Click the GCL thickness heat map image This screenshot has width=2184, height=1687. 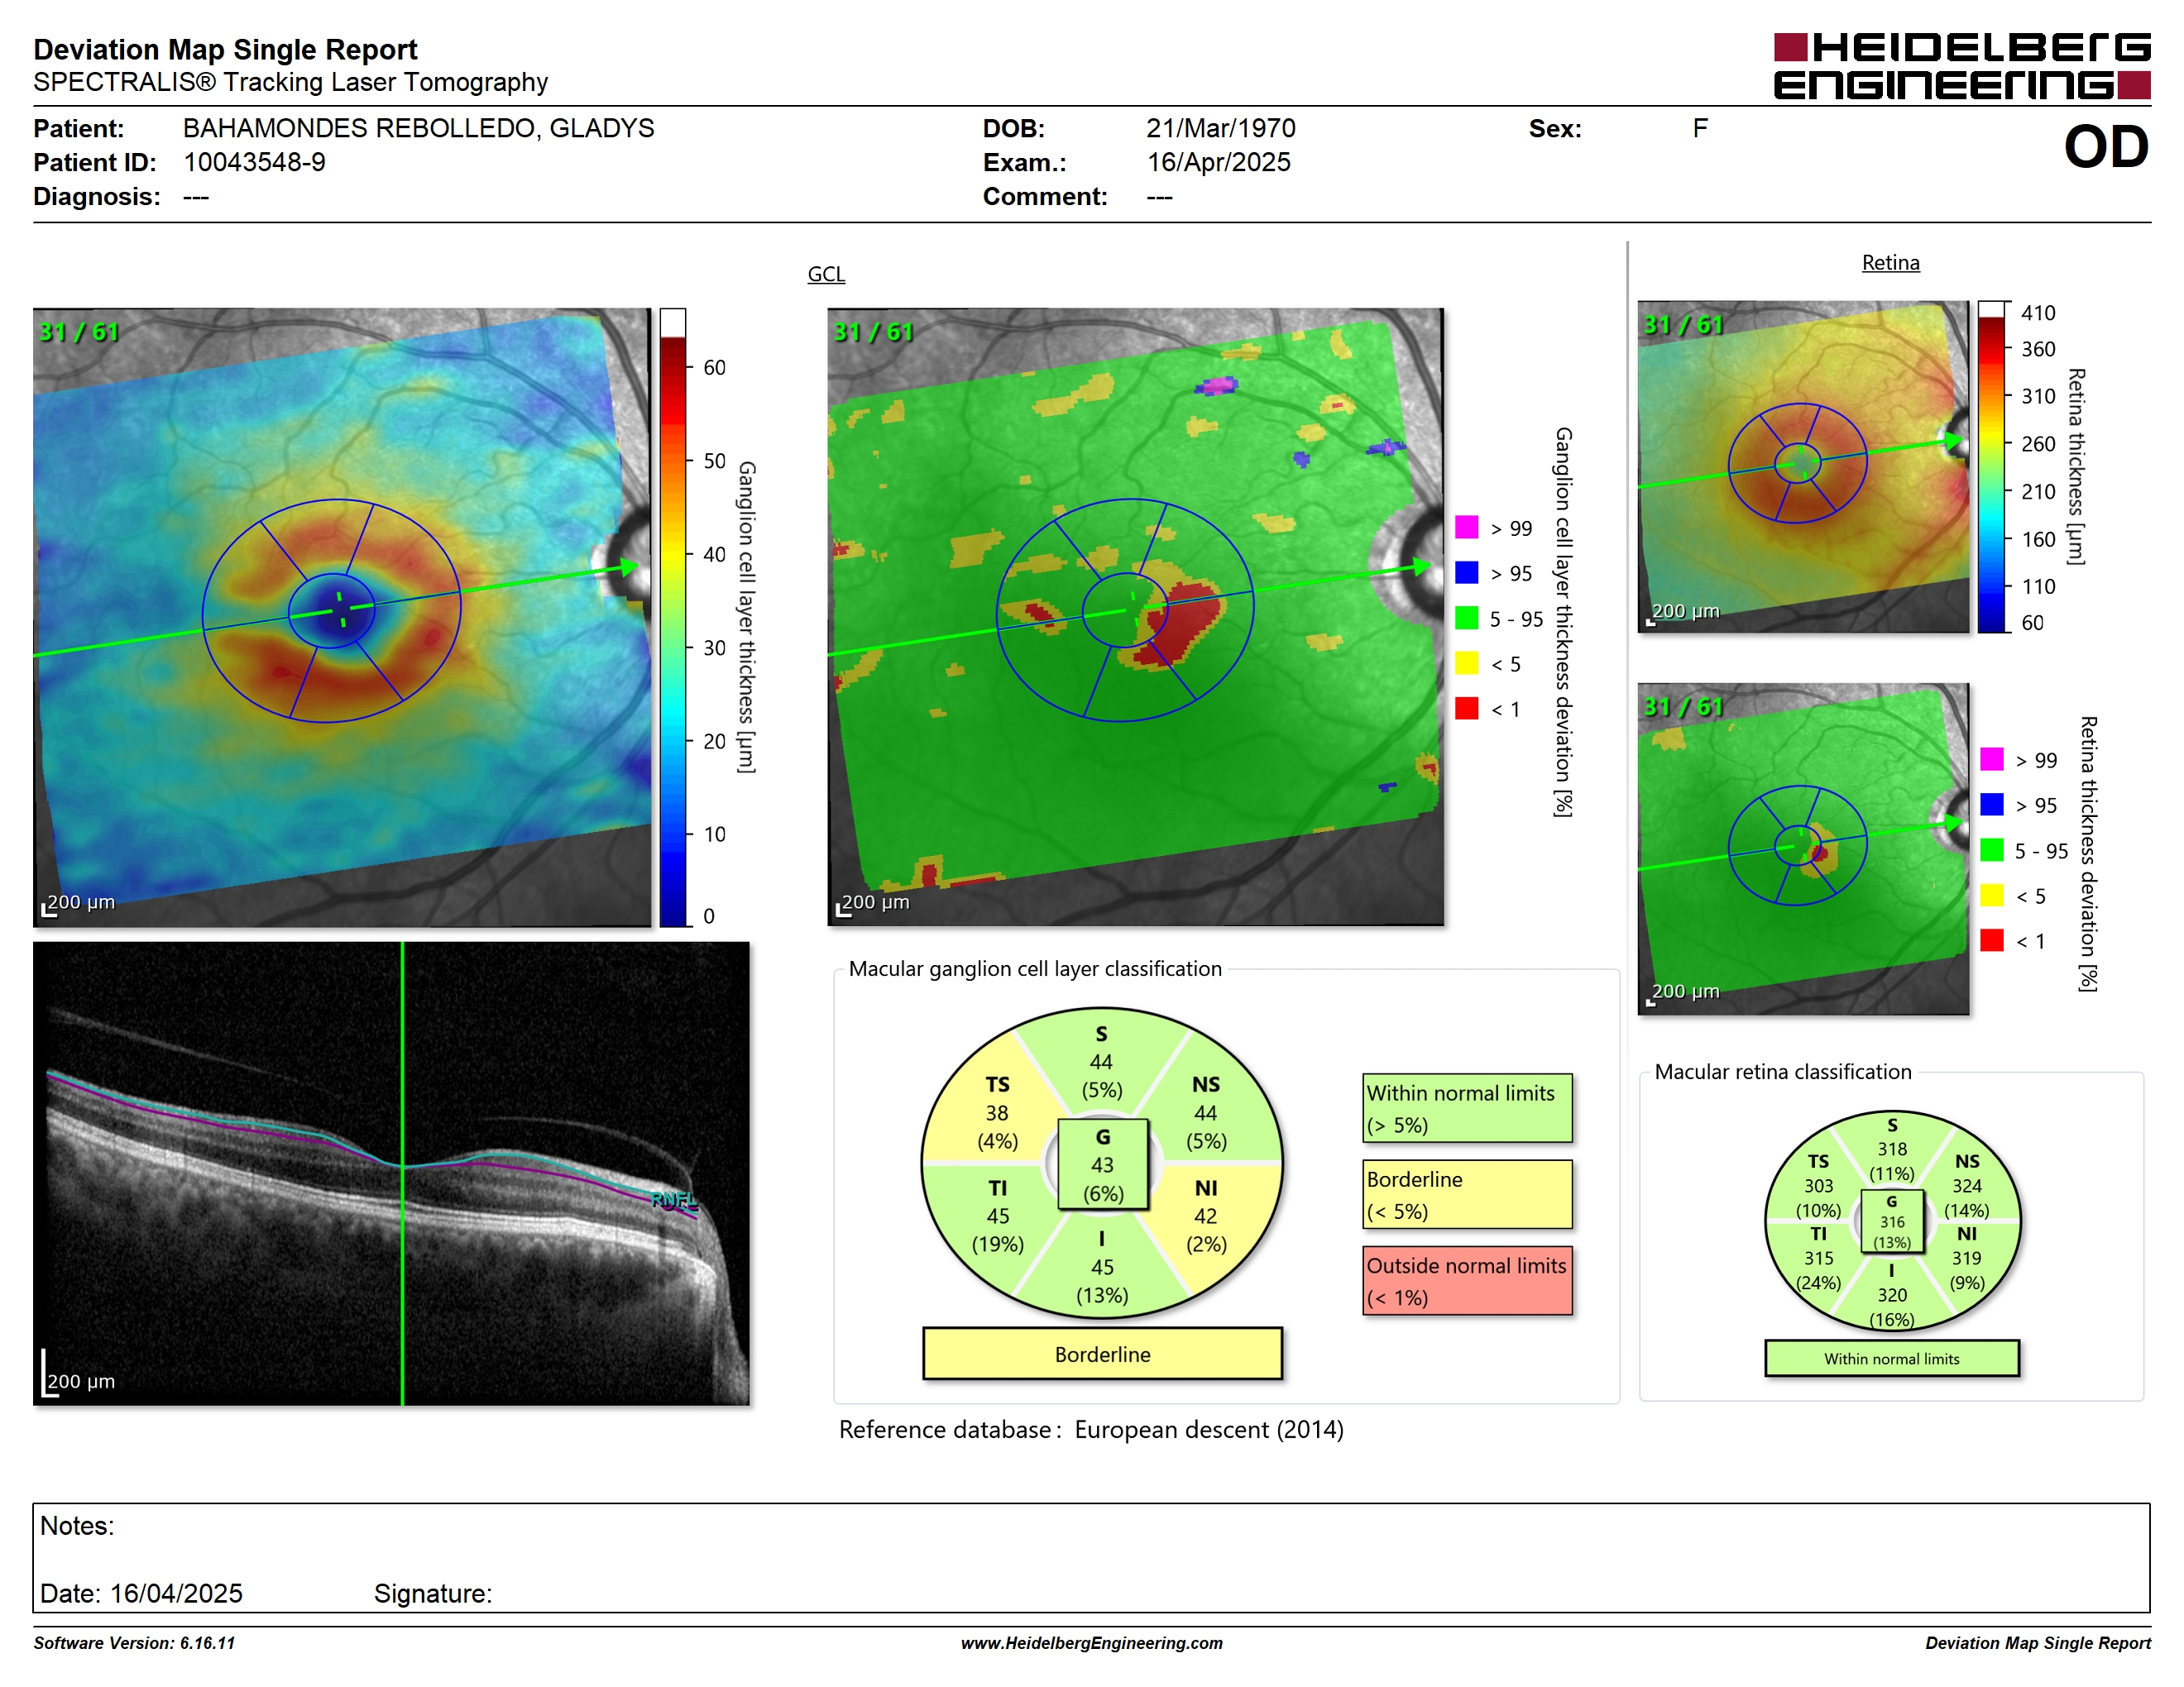pos(342,617)
